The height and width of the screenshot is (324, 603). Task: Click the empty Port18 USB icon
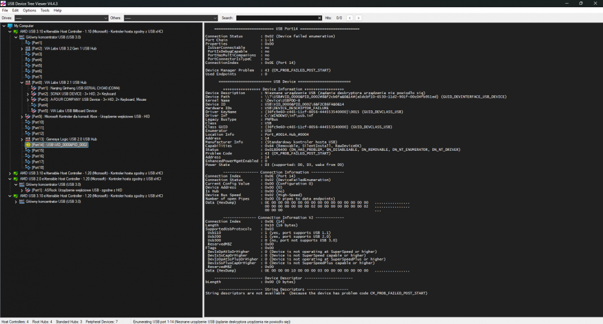pyautogui.click(x=28, y=167)
